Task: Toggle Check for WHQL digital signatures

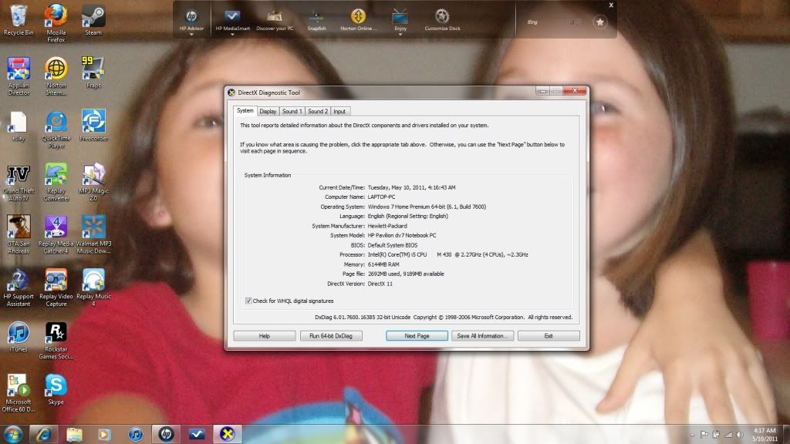Action: pos(248,301)
